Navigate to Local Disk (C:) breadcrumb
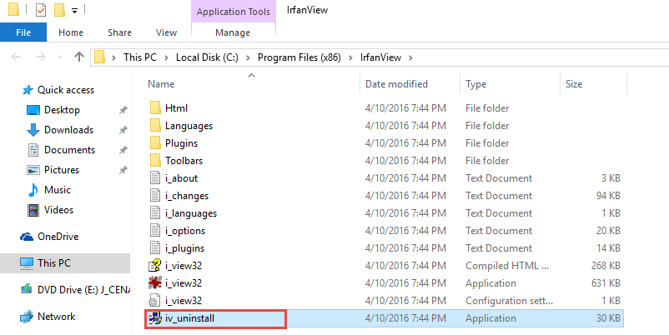This screenshot has width=669, height=335. point(207,57)
